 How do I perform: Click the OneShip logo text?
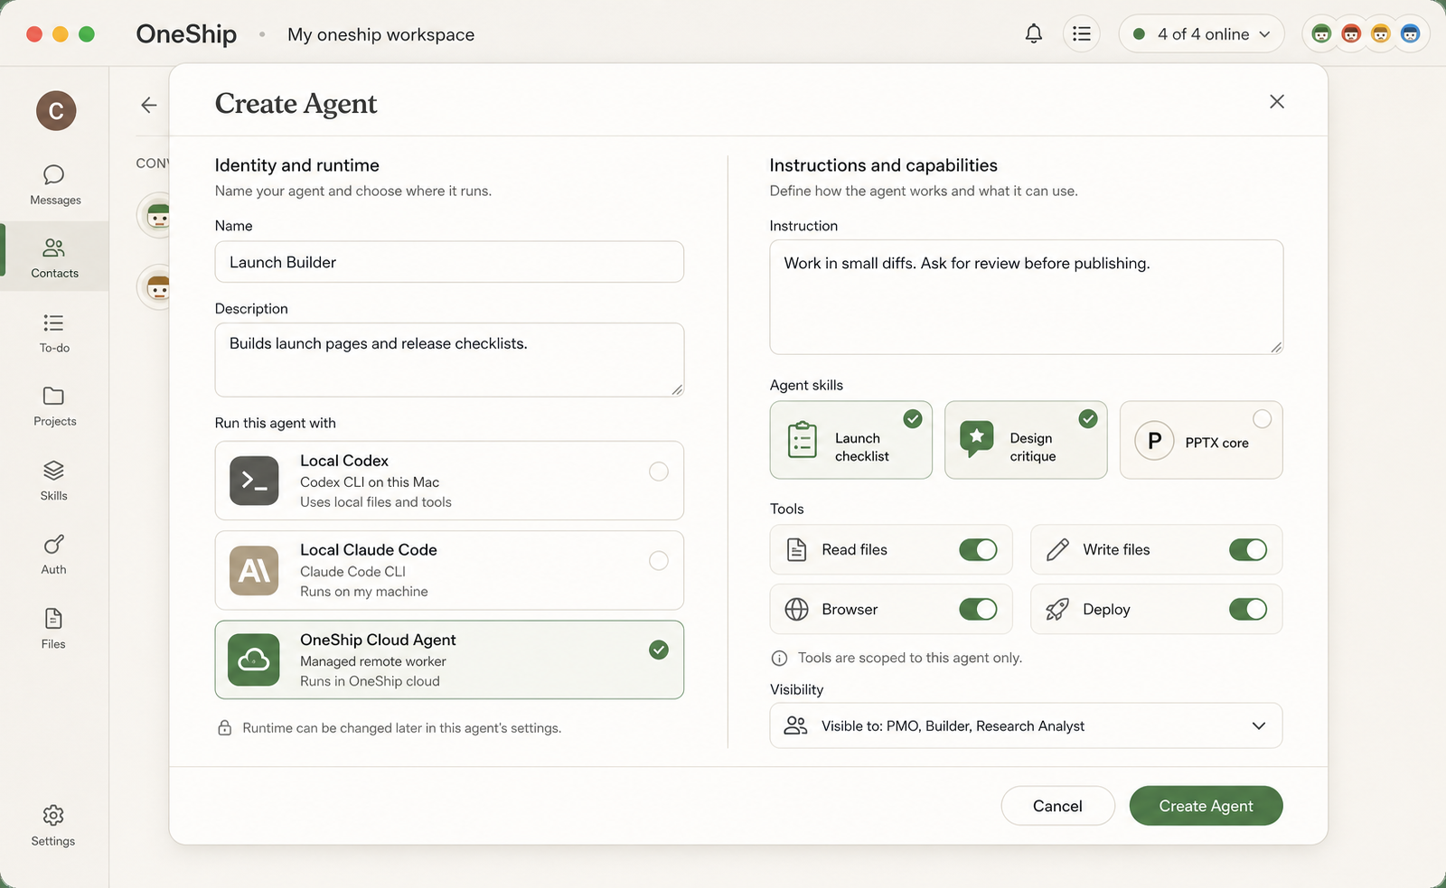(x=186, y=34)
